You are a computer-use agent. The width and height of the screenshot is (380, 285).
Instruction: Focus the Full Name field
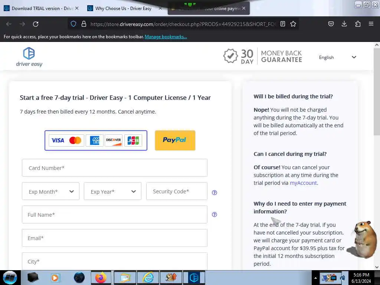[114, 214]
